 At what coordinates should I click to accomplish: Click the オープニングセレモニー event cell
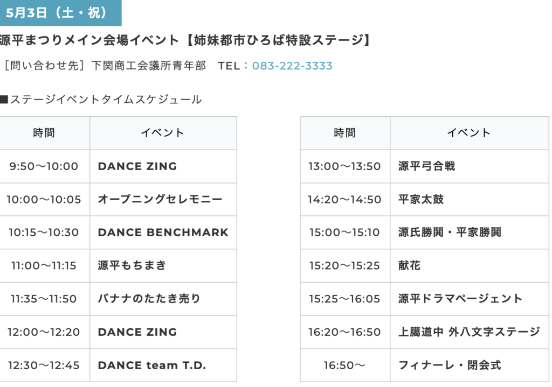click(163, 199)
